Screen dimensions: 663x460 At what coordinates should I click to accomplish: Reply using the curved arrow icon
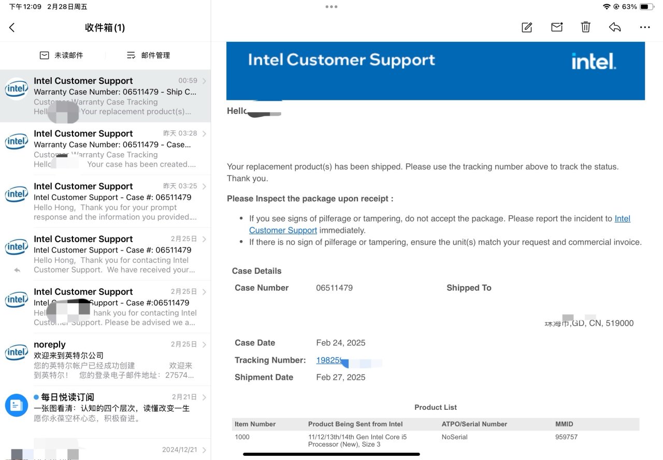click(x=615, y=27)
